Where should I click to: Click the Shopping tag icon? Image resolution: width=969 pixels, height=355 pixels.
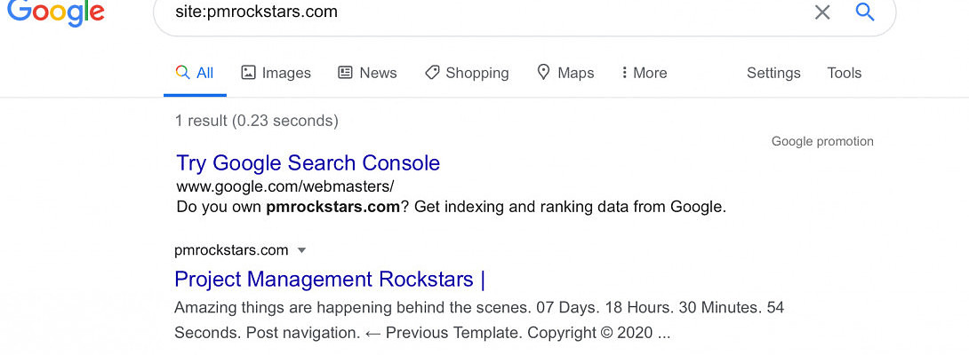pos(432,73)
